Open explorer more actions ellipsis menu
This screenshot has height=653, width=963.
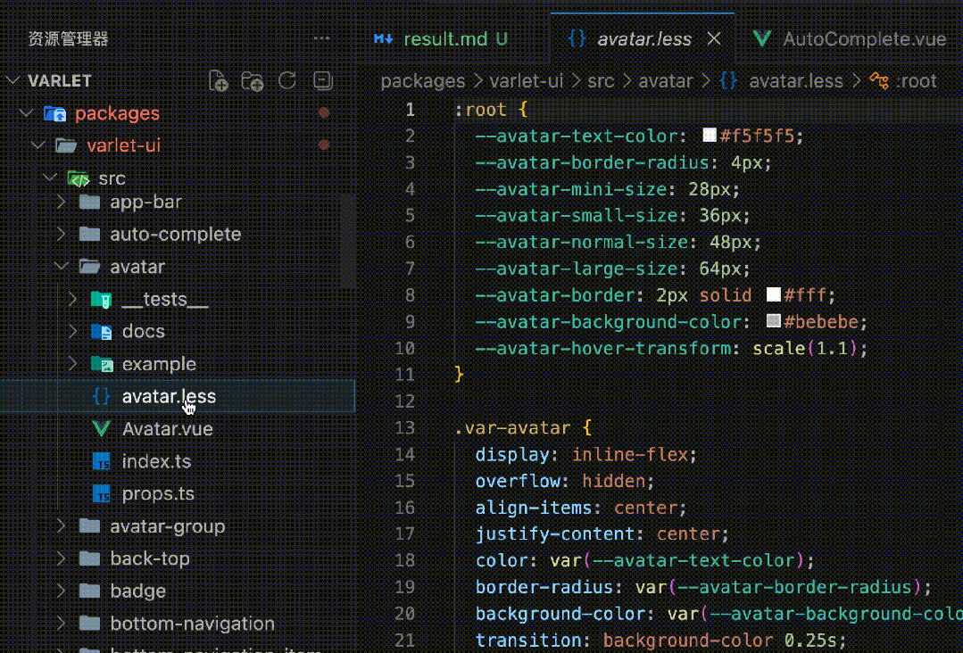coord(322,38)
